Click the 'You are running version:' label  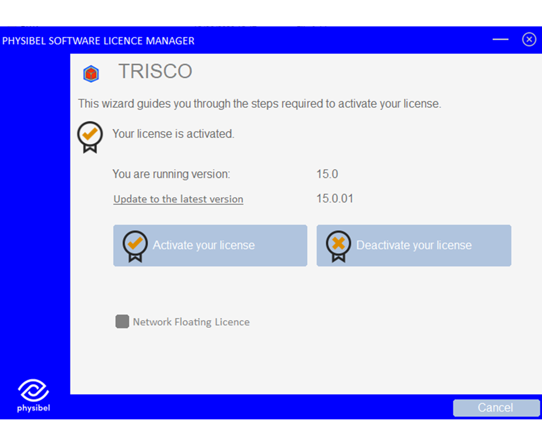tap(171, 174)
